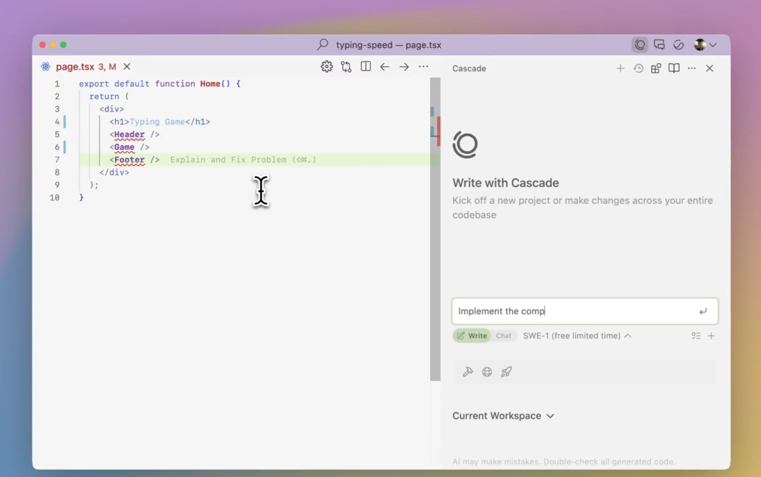
Task: Expand the Current Workspace dropdown
Action: (x=503, y=416)
